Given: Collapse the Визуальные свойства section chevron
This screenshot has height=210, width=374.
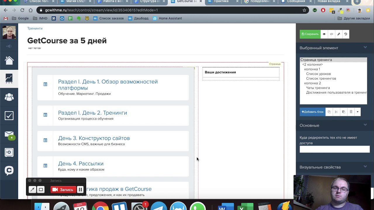Looking at the screenshot, I should tap(365, 167).
